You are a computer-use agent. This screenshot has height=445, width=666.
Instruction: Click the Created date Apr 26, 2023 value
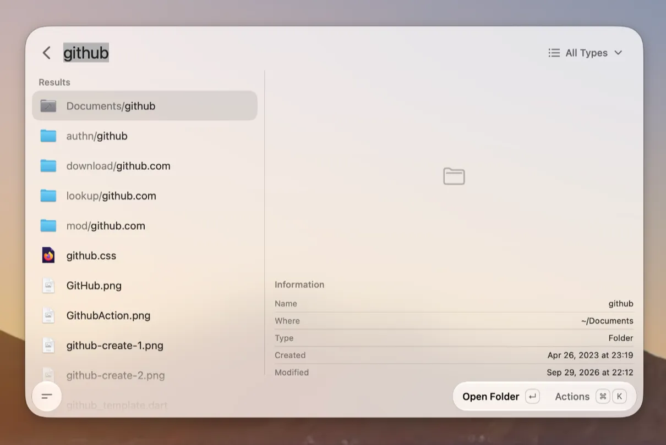pos(590,355)
